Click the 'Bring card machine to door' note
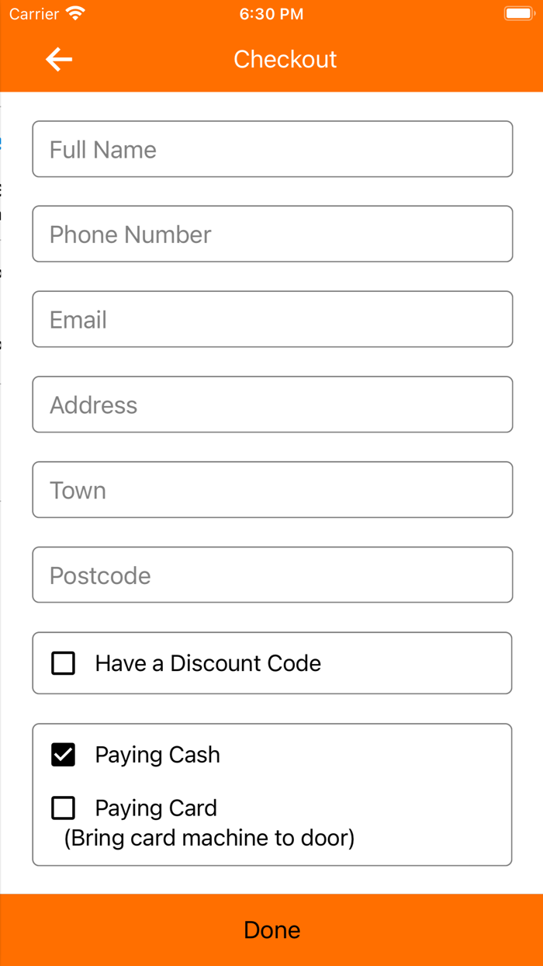The width and height of the screenshot is (543, 966). (209, 839)
